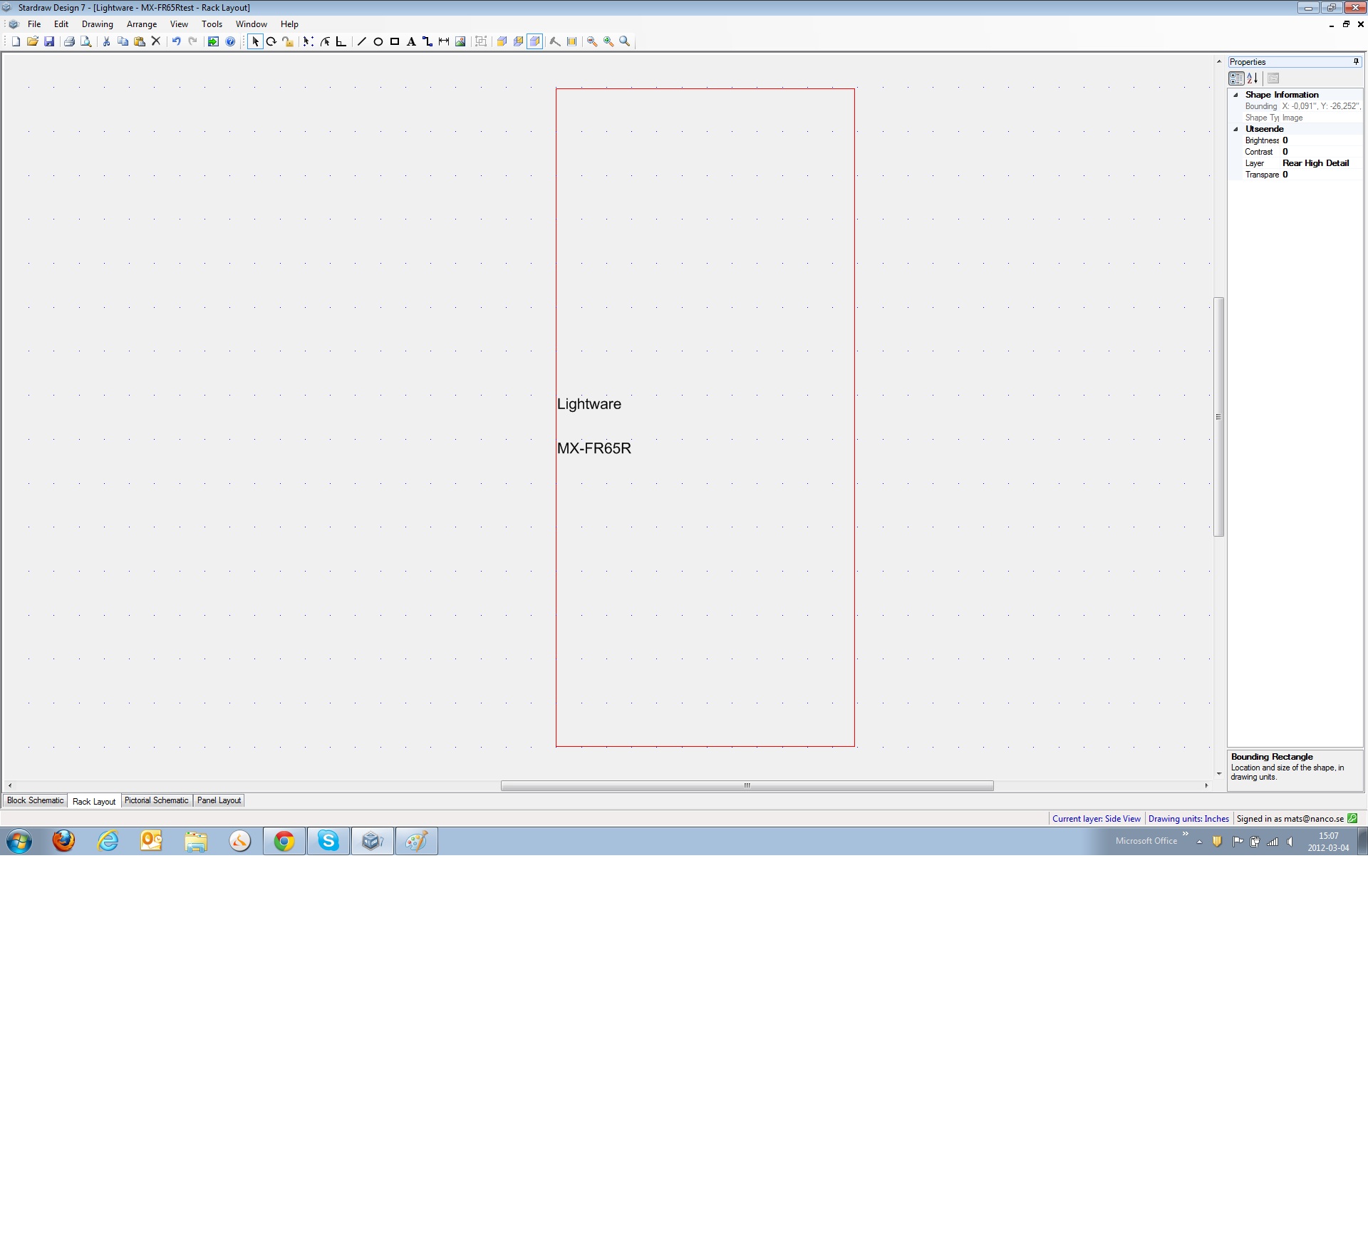This screenshot has width=1368, height=1260.
Task: Open the Layer value Rear High Detail
Action: (1315, 163)
